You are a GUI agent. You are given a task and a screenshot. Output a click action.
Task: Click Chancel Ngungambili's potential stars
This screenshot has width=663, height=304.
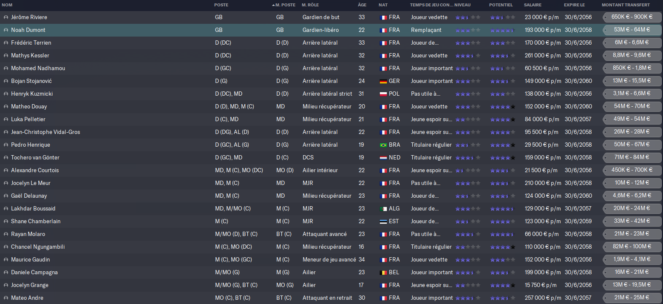click(502, 247)
